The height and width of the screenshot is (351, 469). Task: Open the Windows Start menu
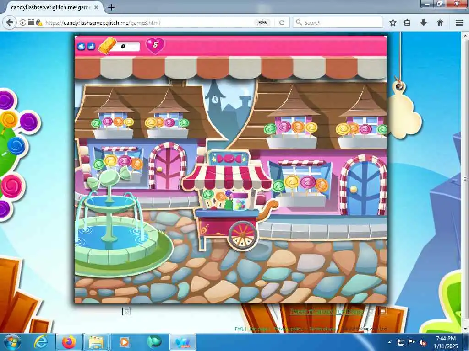[x=11, y=342]
